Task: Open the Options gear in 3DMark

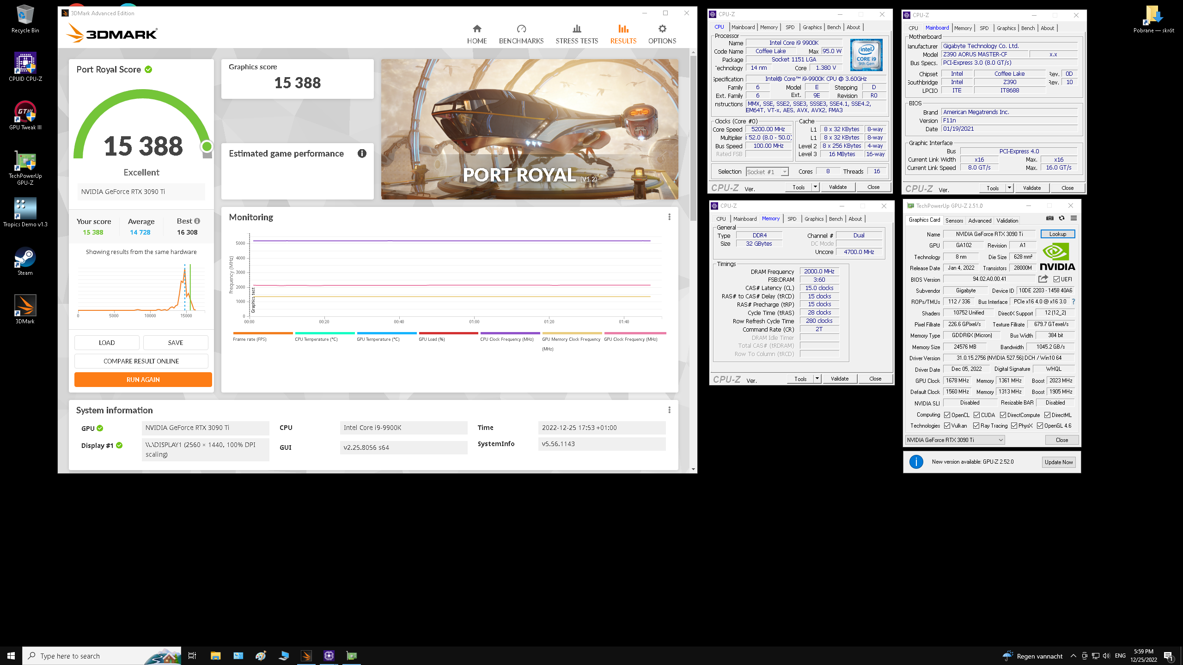Action: pos(662,35)
